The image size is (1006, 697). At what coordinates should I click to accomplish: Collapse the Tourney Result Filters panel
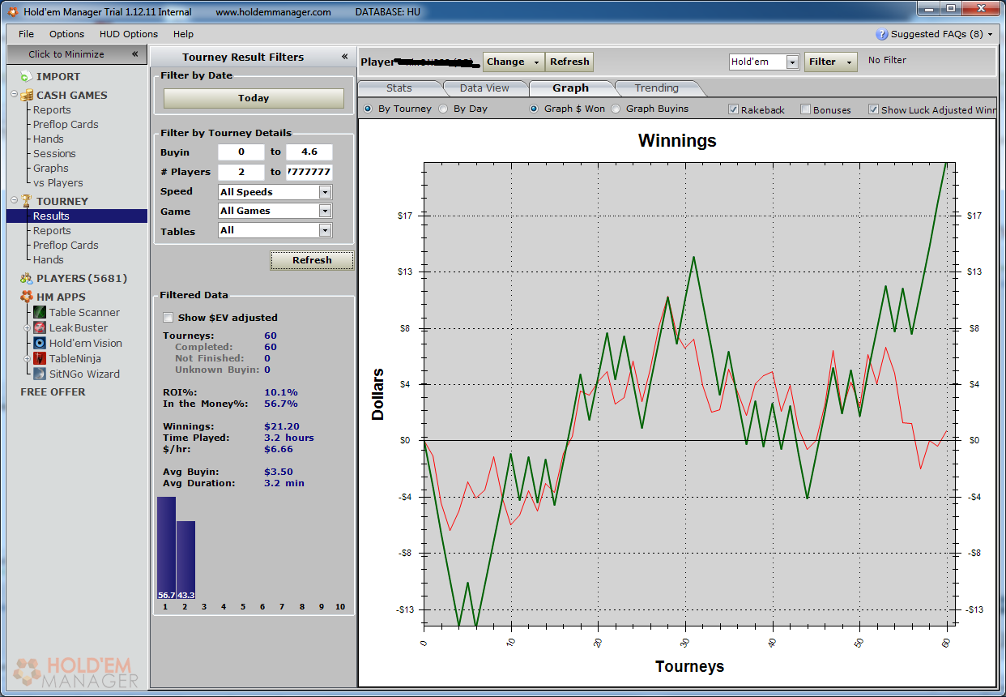click(344, 57)
